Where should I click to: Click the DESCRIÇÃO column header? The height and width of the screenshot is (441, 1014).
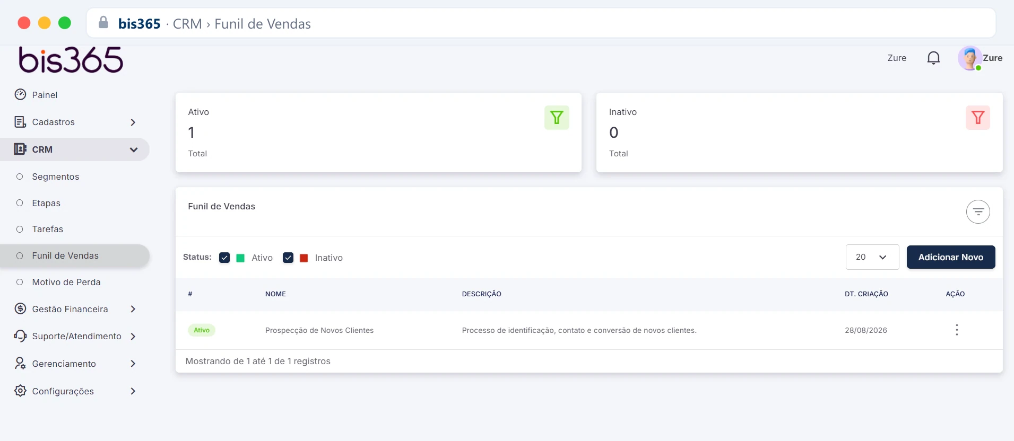click(482, 294)
